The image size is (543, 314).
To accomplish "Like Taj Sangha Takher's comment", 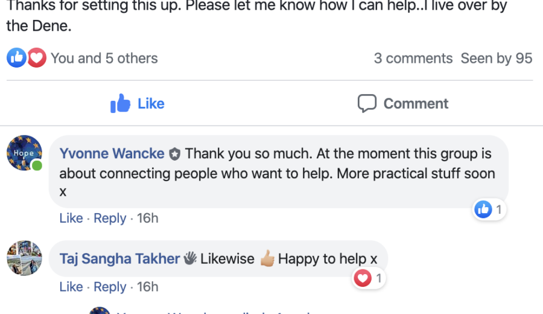I will coord(71,287).
